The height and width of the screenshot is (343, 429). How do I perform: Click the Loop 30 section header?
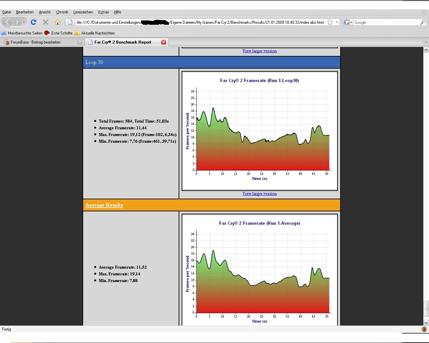click(211, 62)
